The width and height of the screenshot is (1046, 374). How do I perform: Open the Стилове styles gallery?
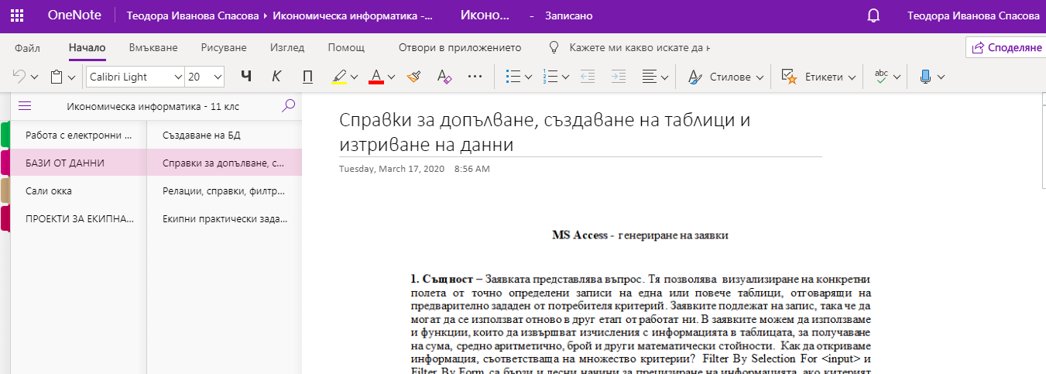(x=726, y=77)
